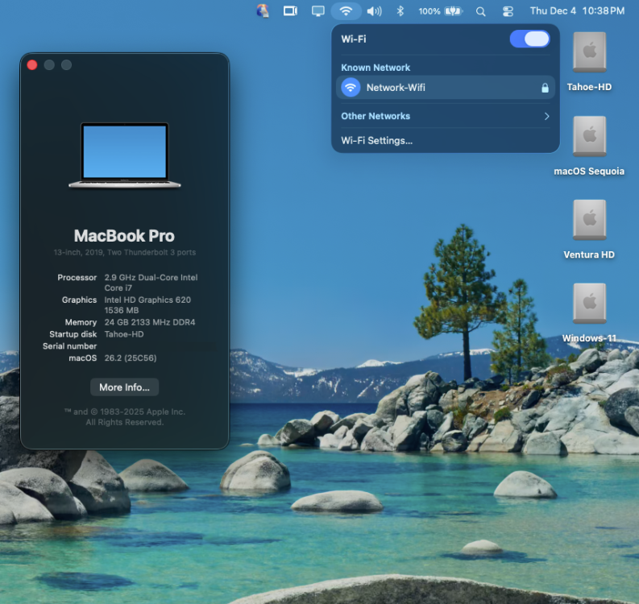Click the MacBook Pro title text
This screenshot has height=604, width=639.
pyautogui.click(x=124, y=236)
